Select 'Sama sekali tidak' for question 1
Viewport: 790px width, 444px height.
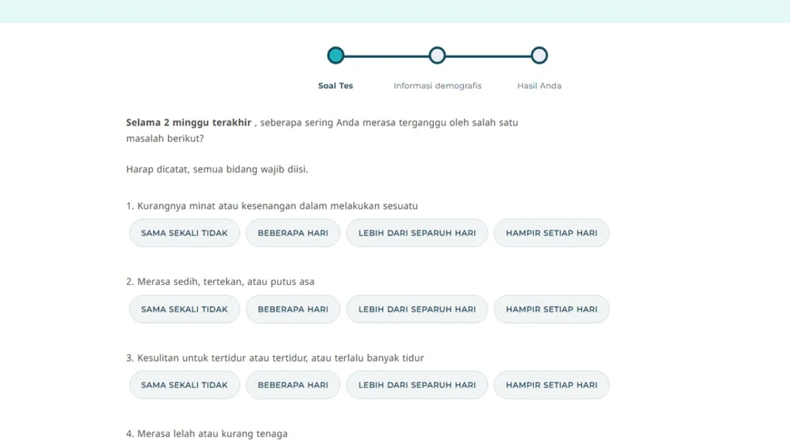184,233
